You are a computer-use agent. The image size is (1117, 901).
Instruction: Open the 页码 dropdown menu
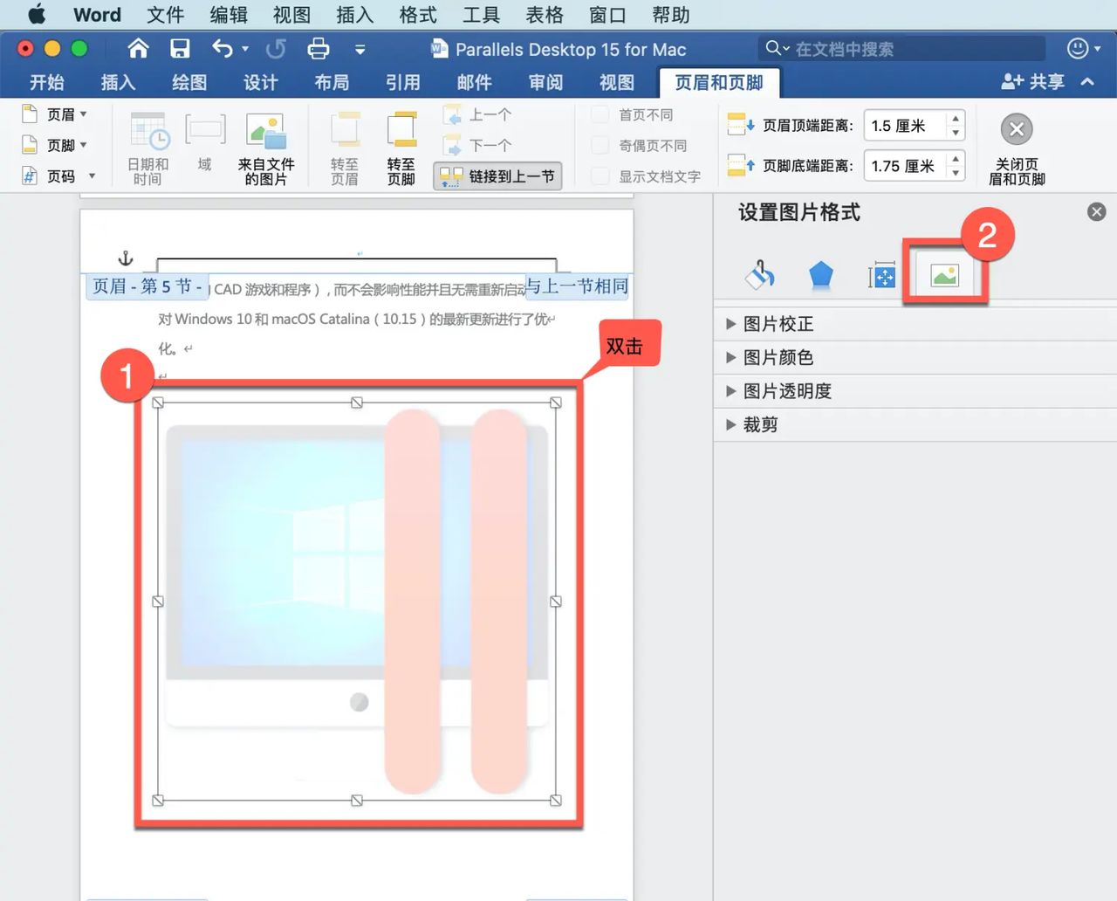92,175
